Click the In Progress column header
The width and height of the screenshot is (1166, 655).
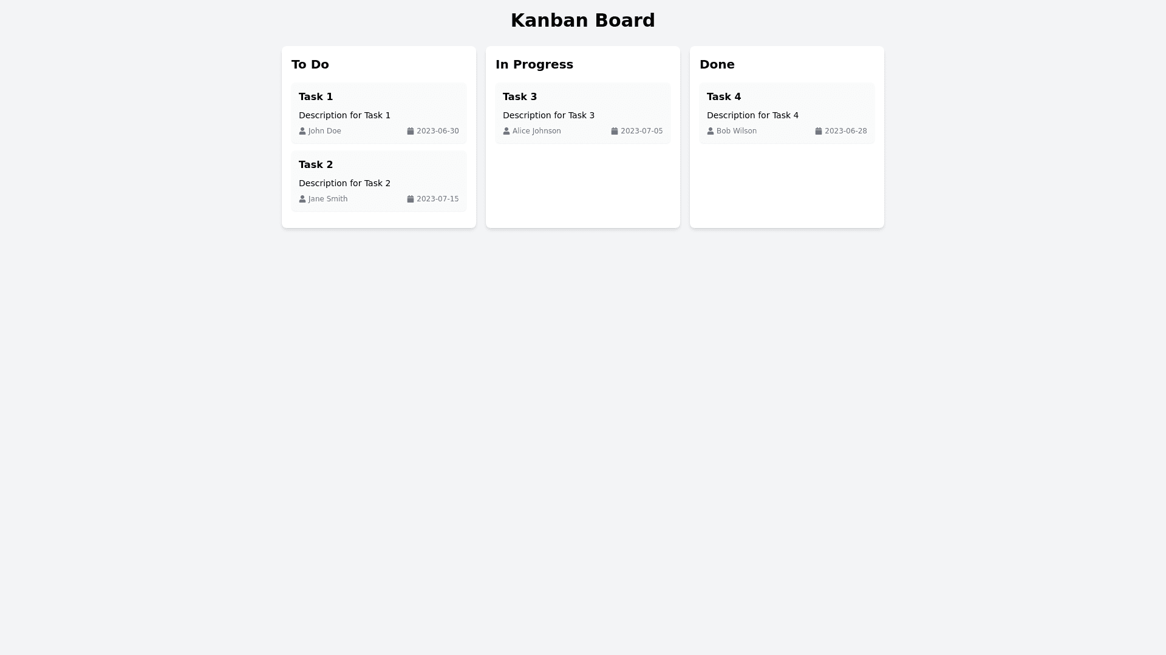534,64
